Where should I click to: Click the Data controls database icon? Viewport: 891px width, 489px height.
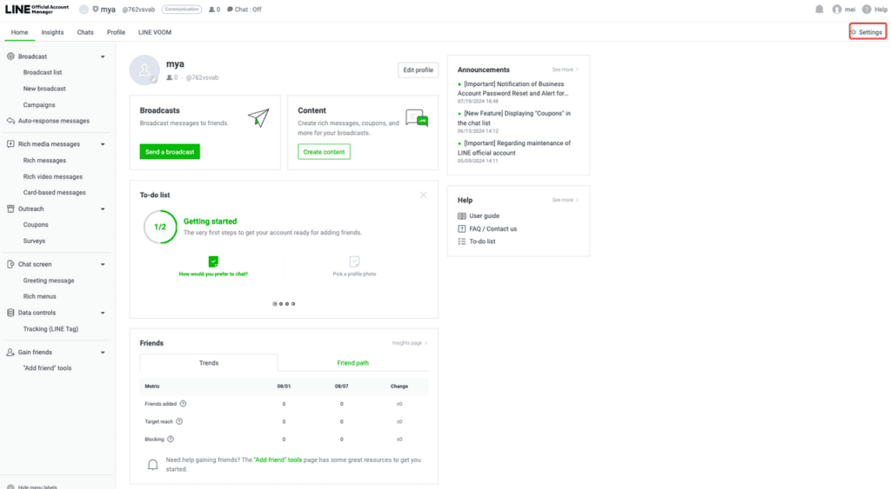pyautogui.click(x=10, y=313)
